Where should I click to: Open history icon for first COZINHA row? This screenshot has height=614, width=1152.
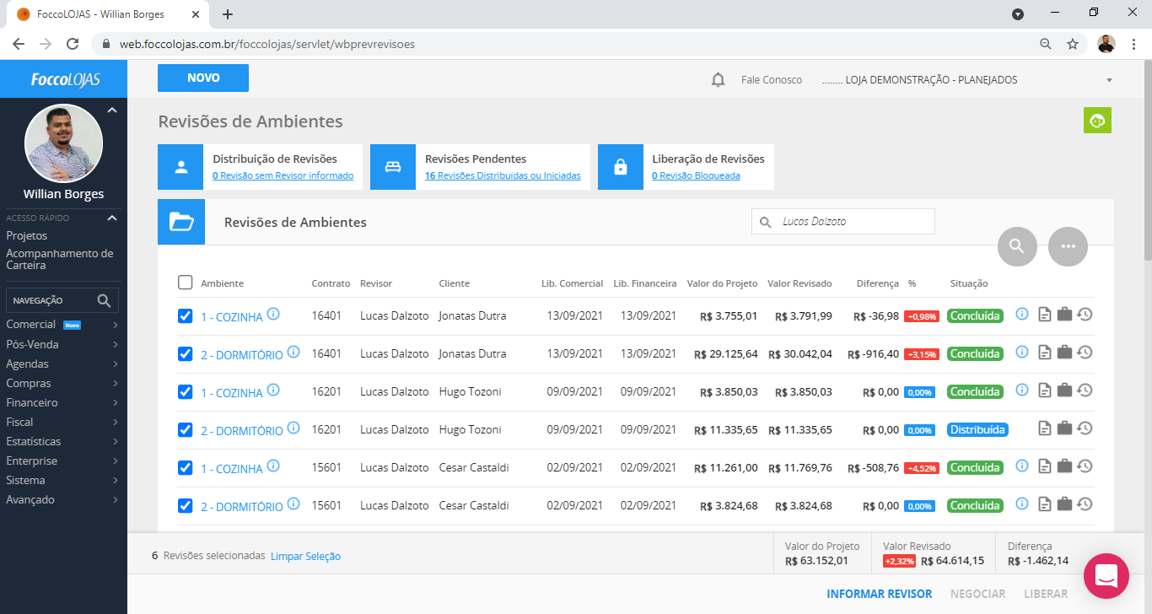1085,315
